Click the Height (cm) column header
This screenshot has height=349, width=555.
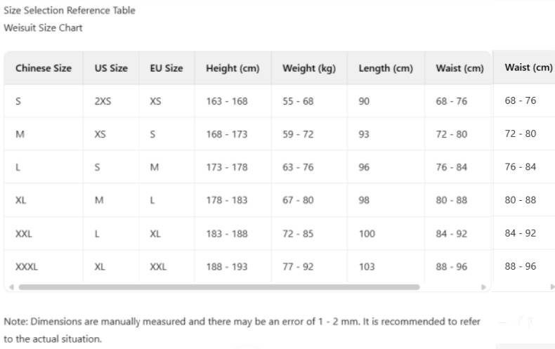[233, 69]
